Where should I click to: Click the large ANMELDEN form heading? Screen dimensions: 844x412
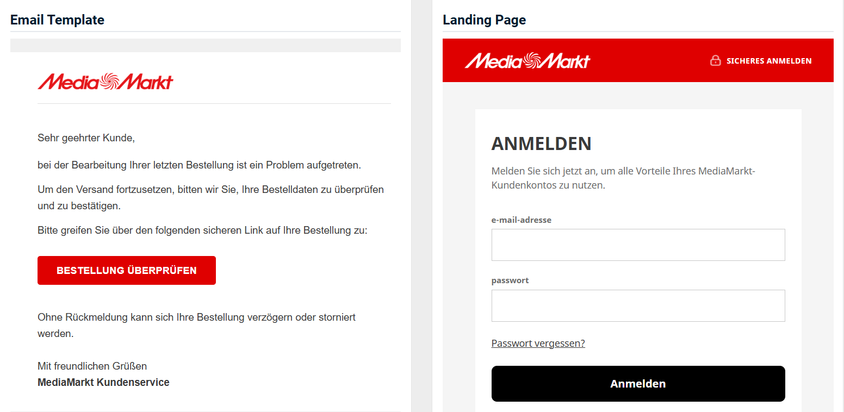pos(541,143)
